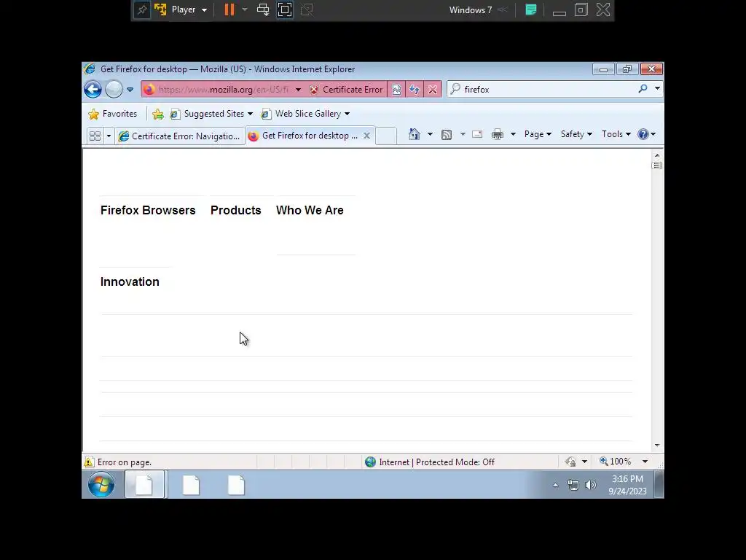746x560 pixels.
Task: Click the search magnifier button
Action: [x=643, y=88]
